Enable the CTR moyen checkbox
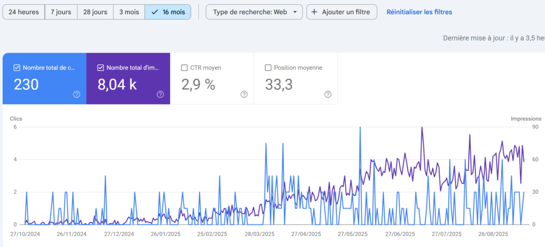 coord(185,68)
